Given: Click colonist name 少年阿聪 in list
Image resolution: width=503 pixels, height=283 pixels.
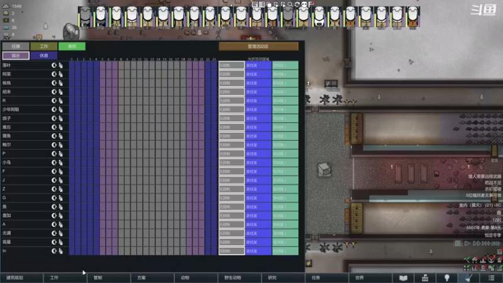Looking at the screenshot, I should [x=11, y=109].
